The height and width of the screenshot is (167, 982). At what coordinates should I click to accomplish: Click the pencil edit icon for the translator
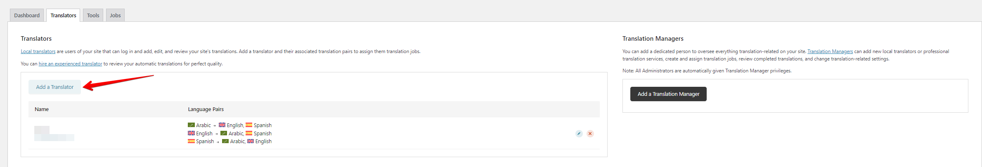(x=579, y=134)
